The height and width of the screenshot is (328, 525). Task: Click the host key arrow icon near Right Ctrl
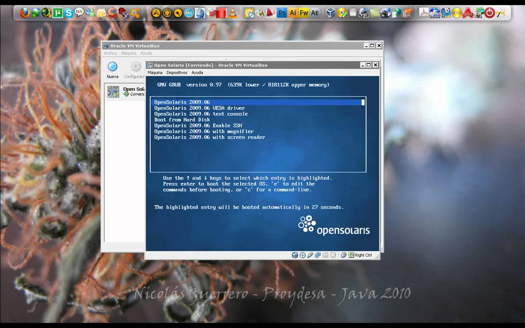pyautogui.click(x=351, y=255)
